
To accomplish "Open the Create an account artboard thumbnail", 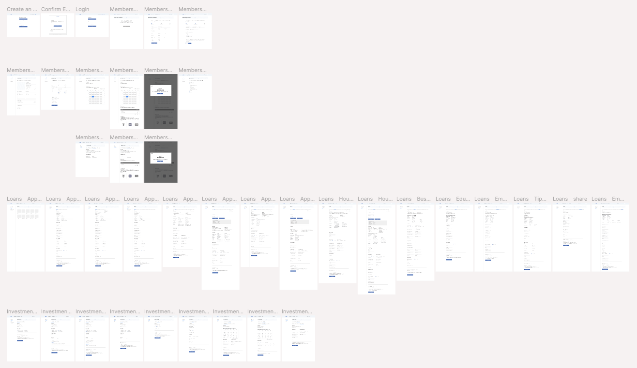I will click(x=23, y=26).
